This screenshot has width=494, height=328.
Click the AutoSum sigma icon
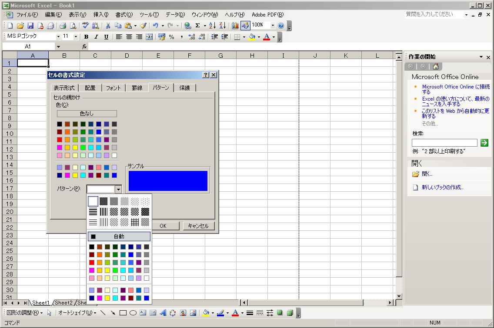[x=198, y=26]
